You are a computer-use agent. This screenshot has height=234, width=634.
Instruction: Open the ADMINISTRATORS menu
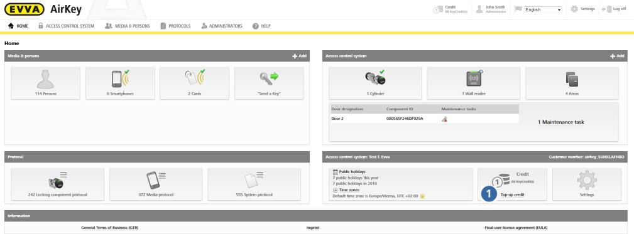click(222, 26)
